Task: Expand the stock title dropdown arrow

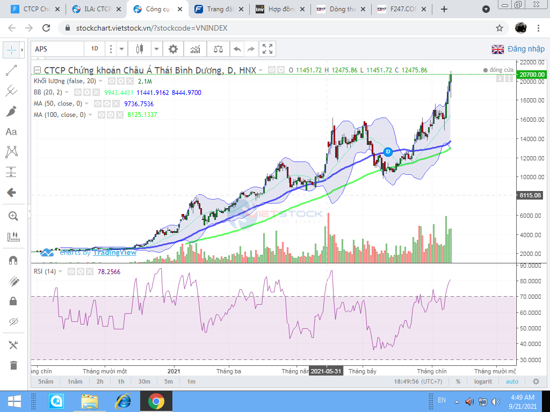Action: coord(260,70)
